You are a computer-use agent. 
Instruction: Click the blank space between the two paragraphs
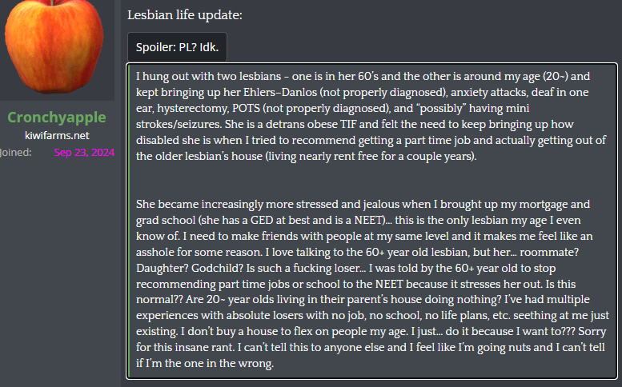(371, 180)
